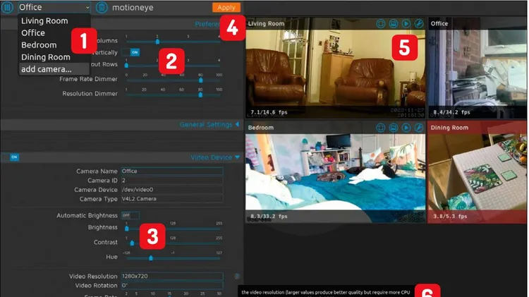Open the Video Resolution dropdown
The image size is (529, 297).
click(172, 276)
